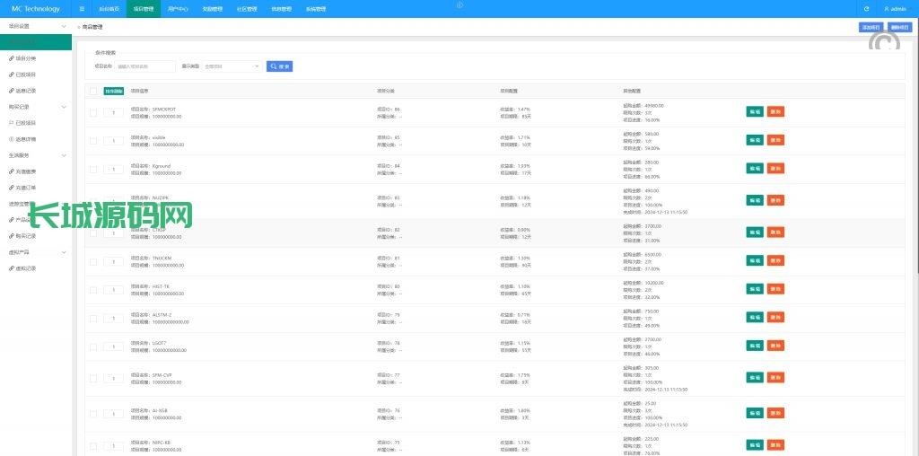Click link icon beside 项目分类 in sidebar
The image size is (919, 456).
pos(11,57)
